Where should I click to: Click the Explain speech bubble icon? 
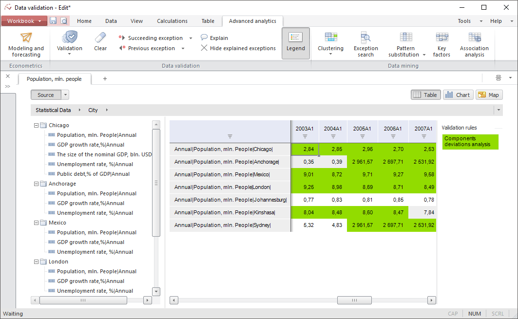tap(204, 38)
